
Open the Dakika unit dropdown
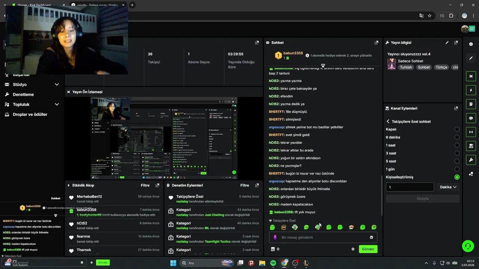[x=448, y=187]
